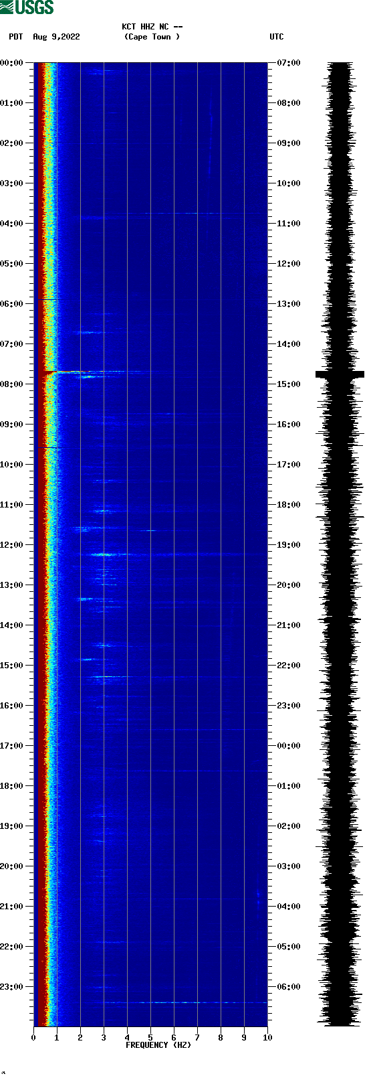Click the (Cape Town ) label
Viewport: 369px width, 1080px height.
point(152,37)
